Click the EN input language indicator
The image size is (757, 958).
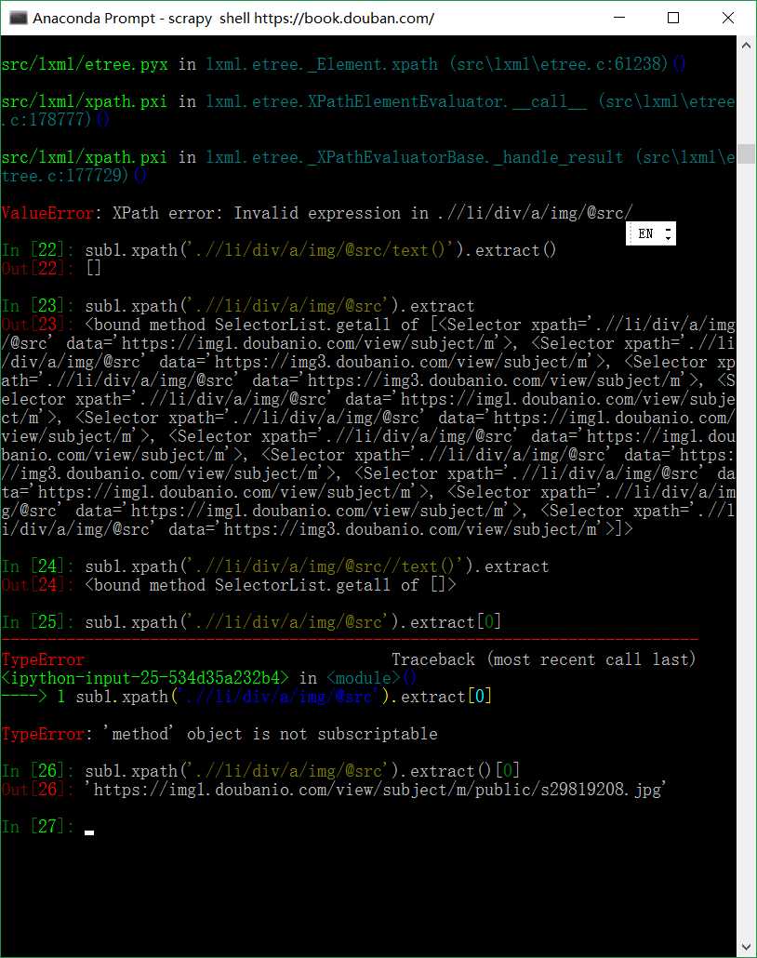pyautogui.click(x=645, y=234)
